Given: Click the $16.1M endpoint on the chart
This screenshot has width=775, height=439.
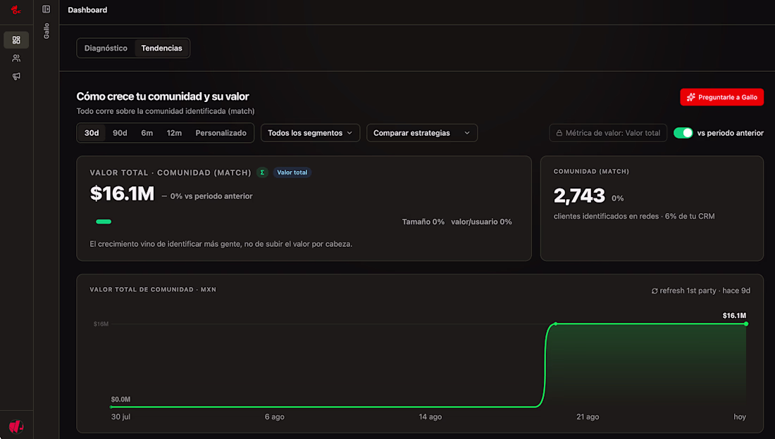Looking at the screenshot, I should click(746, 324).
